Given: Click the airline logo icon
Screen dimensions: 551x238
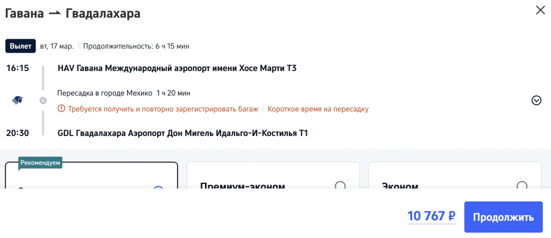Looking at the screenshot, I should pos(18,100).
